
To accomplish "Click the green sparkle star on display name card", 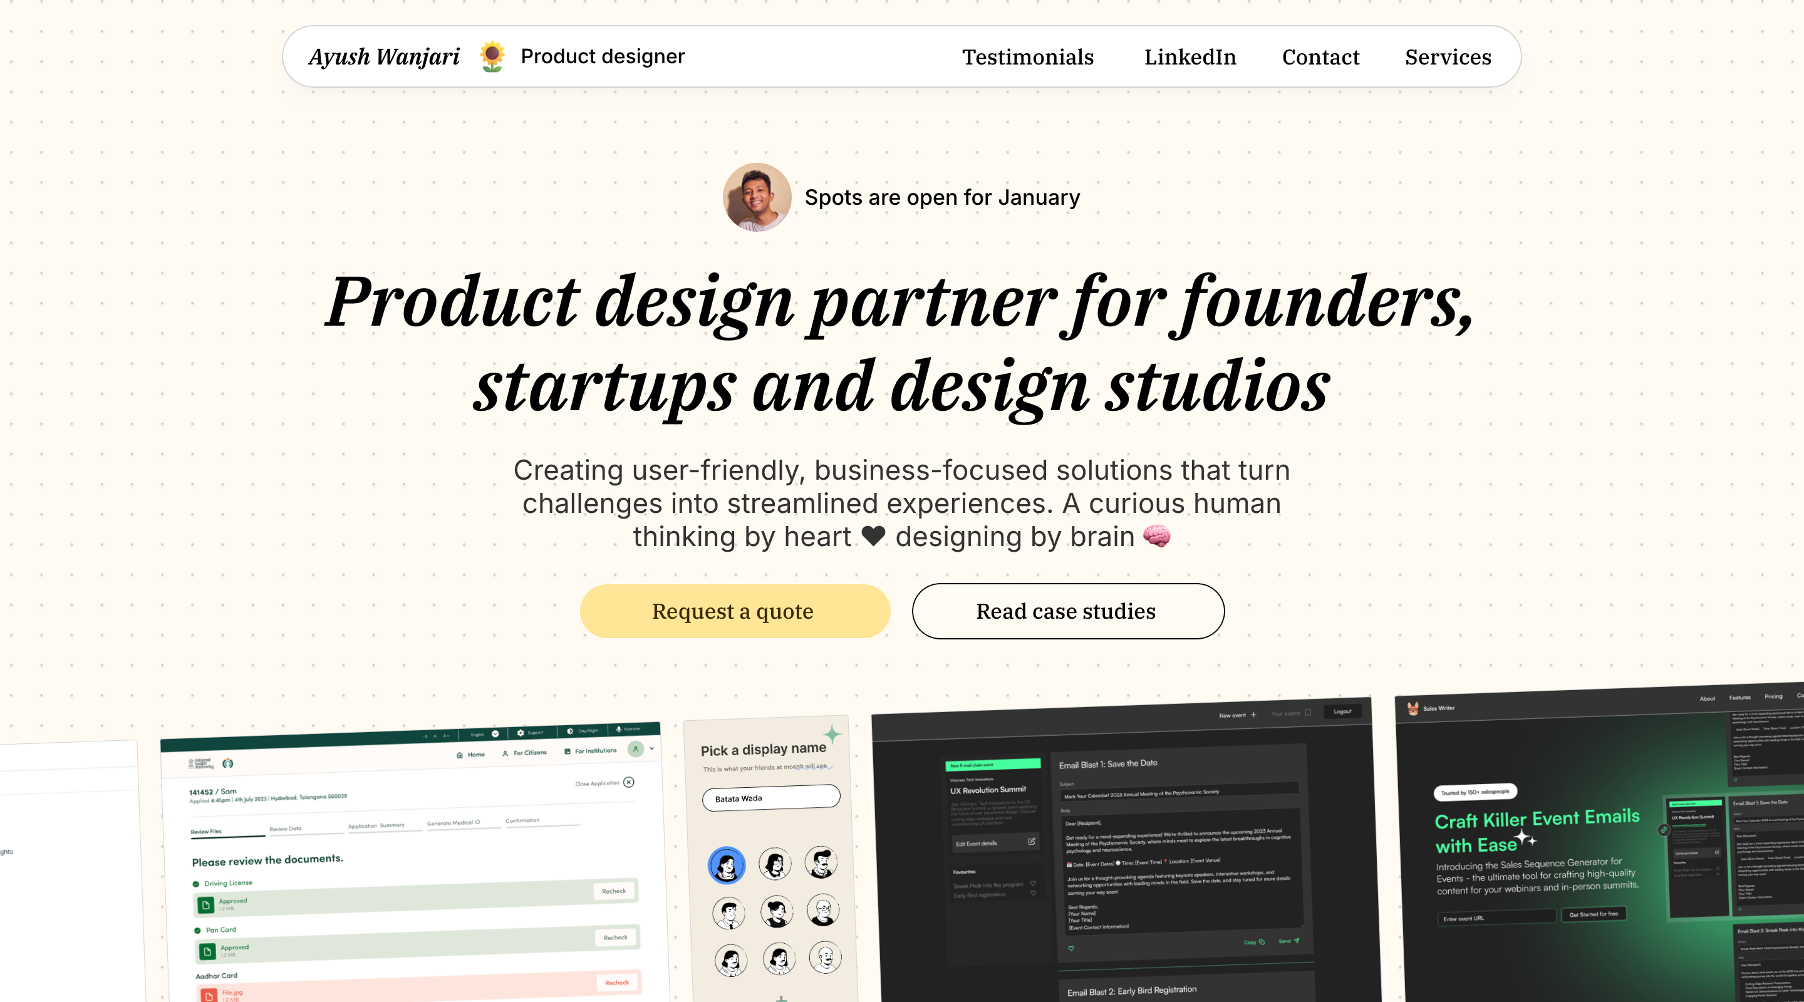I will pos(831,735).
